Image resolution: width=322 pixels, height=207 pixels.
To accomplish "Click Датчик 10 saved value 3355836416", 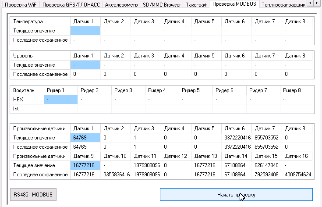I will tap(116, 175).
